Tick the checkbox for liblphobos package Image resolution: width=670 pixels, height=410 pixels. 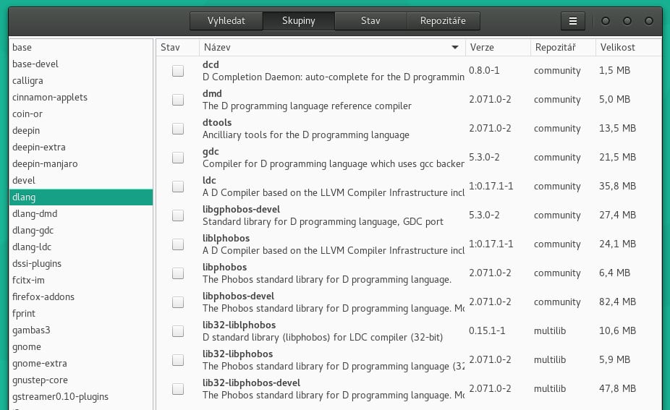tap(178, 244)
